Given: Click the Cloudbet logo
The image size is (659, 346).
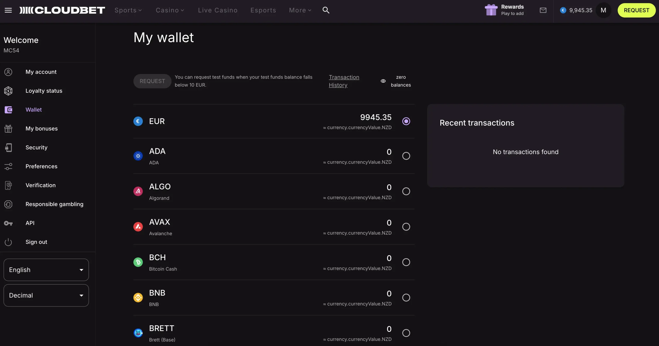Looking at the screenshot, I should point(62,10).
